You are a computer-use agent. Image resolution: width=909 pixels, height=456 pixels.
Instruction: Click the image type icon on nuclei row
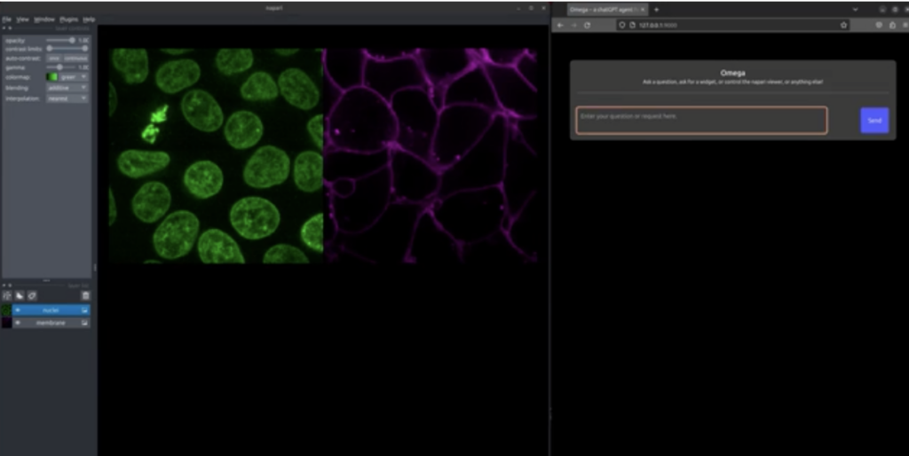[84, 311]
